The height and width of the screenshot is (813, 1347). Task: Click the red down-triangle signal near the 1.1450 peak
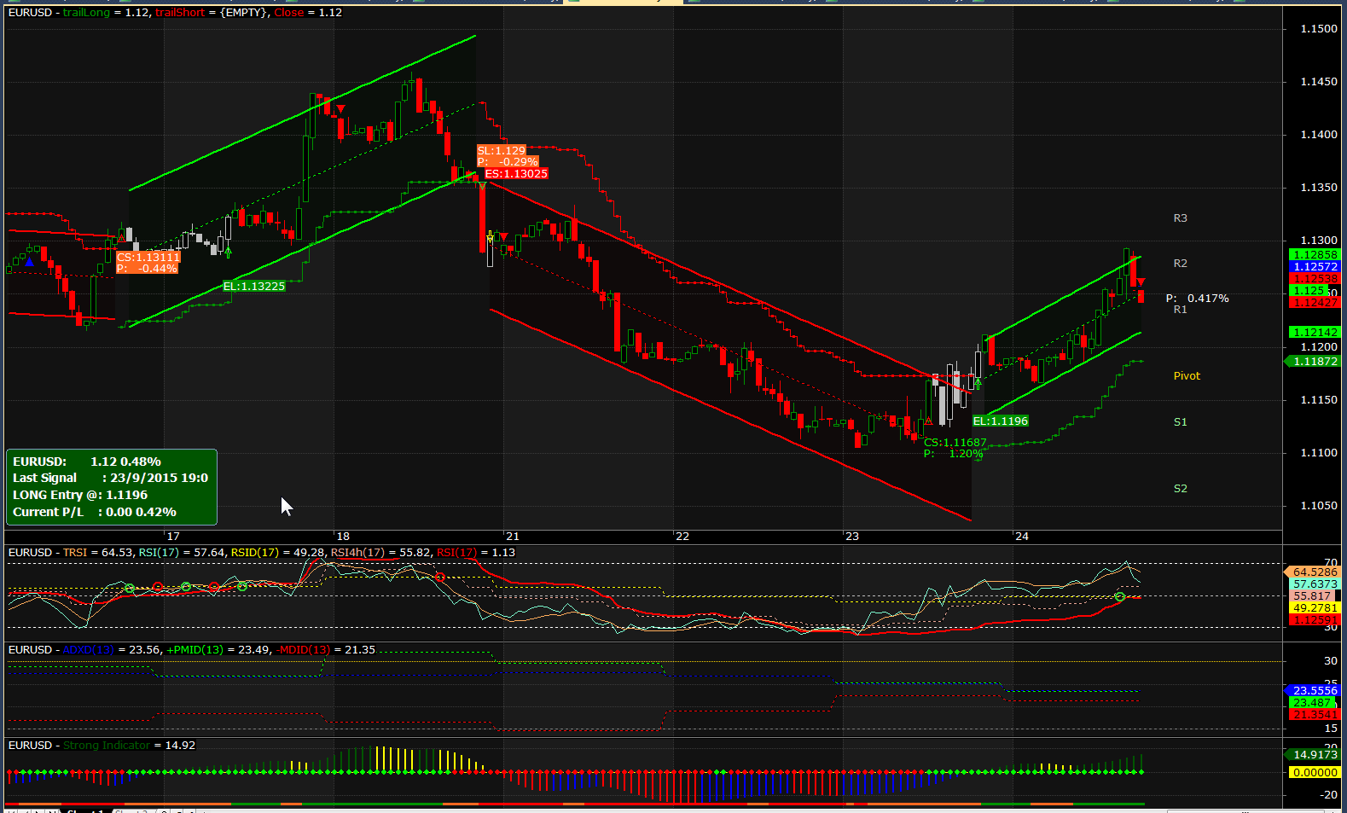[x=340, y=109]
